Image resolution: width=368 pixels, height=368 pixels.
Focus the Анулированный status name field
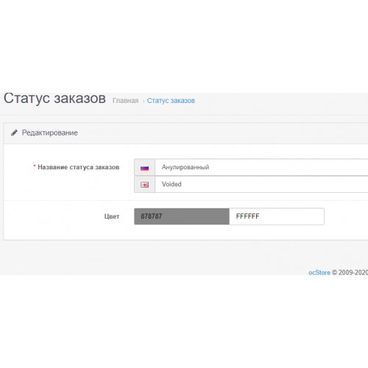(x=261, y=167)
